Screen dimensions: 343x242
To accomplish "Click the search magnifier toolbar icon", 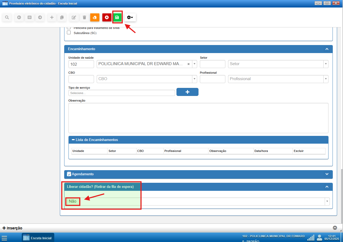I will pos(7,17).
